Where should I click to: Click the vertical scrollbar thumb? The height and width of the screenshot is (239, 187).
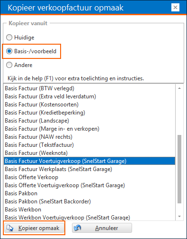coord(179,169)
